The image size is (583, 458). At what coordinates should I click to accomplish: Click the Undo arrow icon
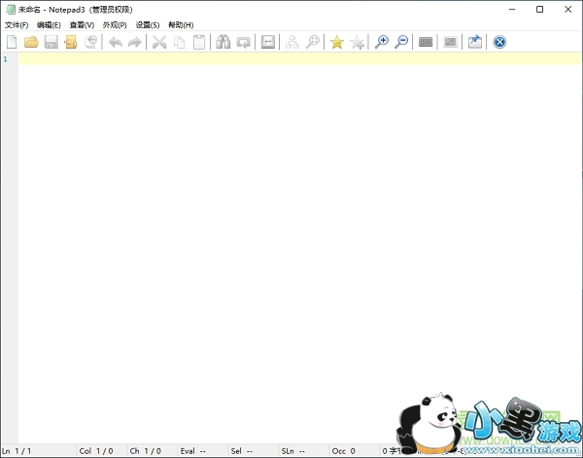[x=115, y=42]
